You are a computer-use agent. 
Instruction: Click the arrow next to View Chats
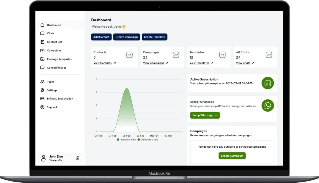253,63
